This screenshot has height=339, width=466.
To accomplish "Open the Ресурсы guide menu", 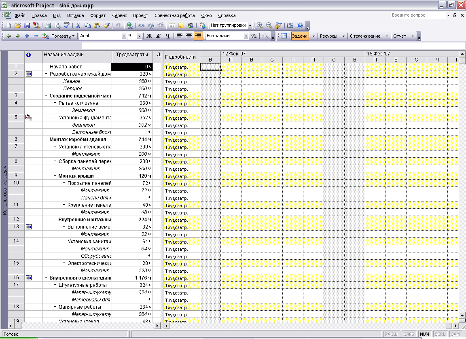I will pos(332,36).
